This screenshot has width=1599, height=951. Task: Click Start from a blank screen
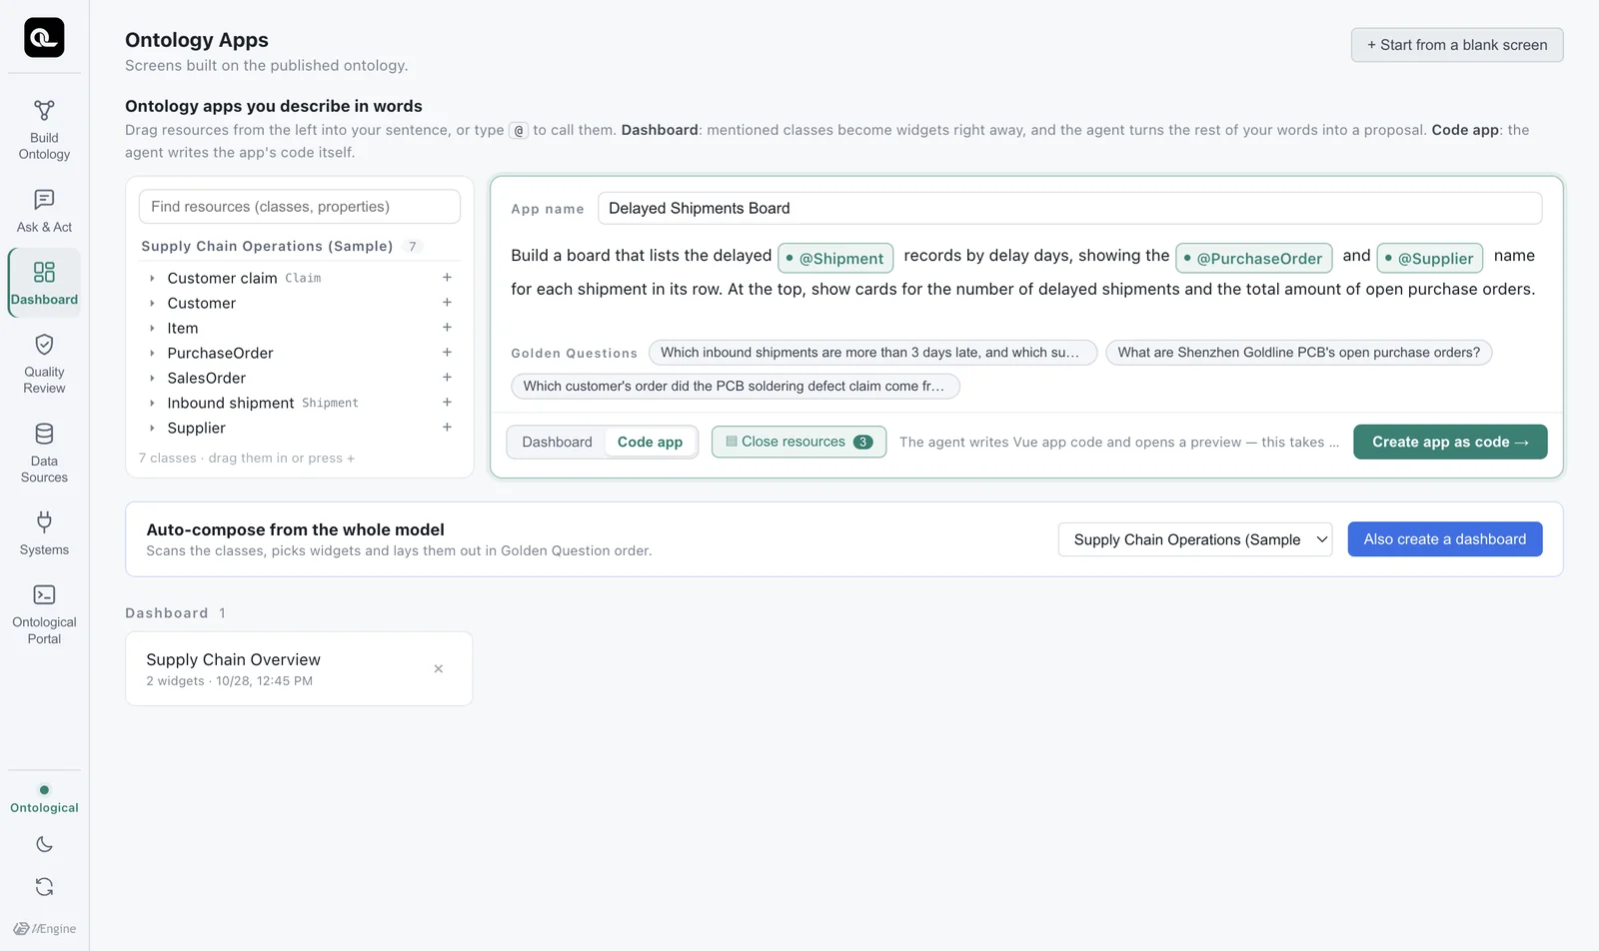[1457, 45]
